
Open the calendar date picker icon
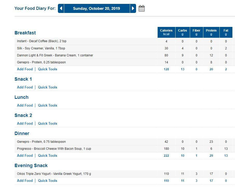click(x=142, y=8)
